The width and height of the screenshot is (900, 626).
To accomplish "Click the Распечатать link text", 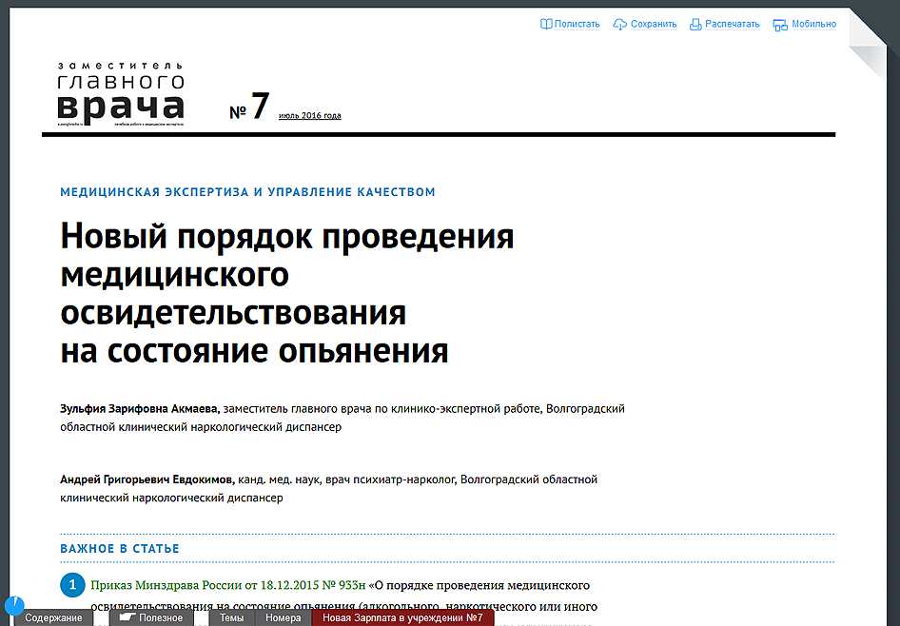I will coord(733,24).
